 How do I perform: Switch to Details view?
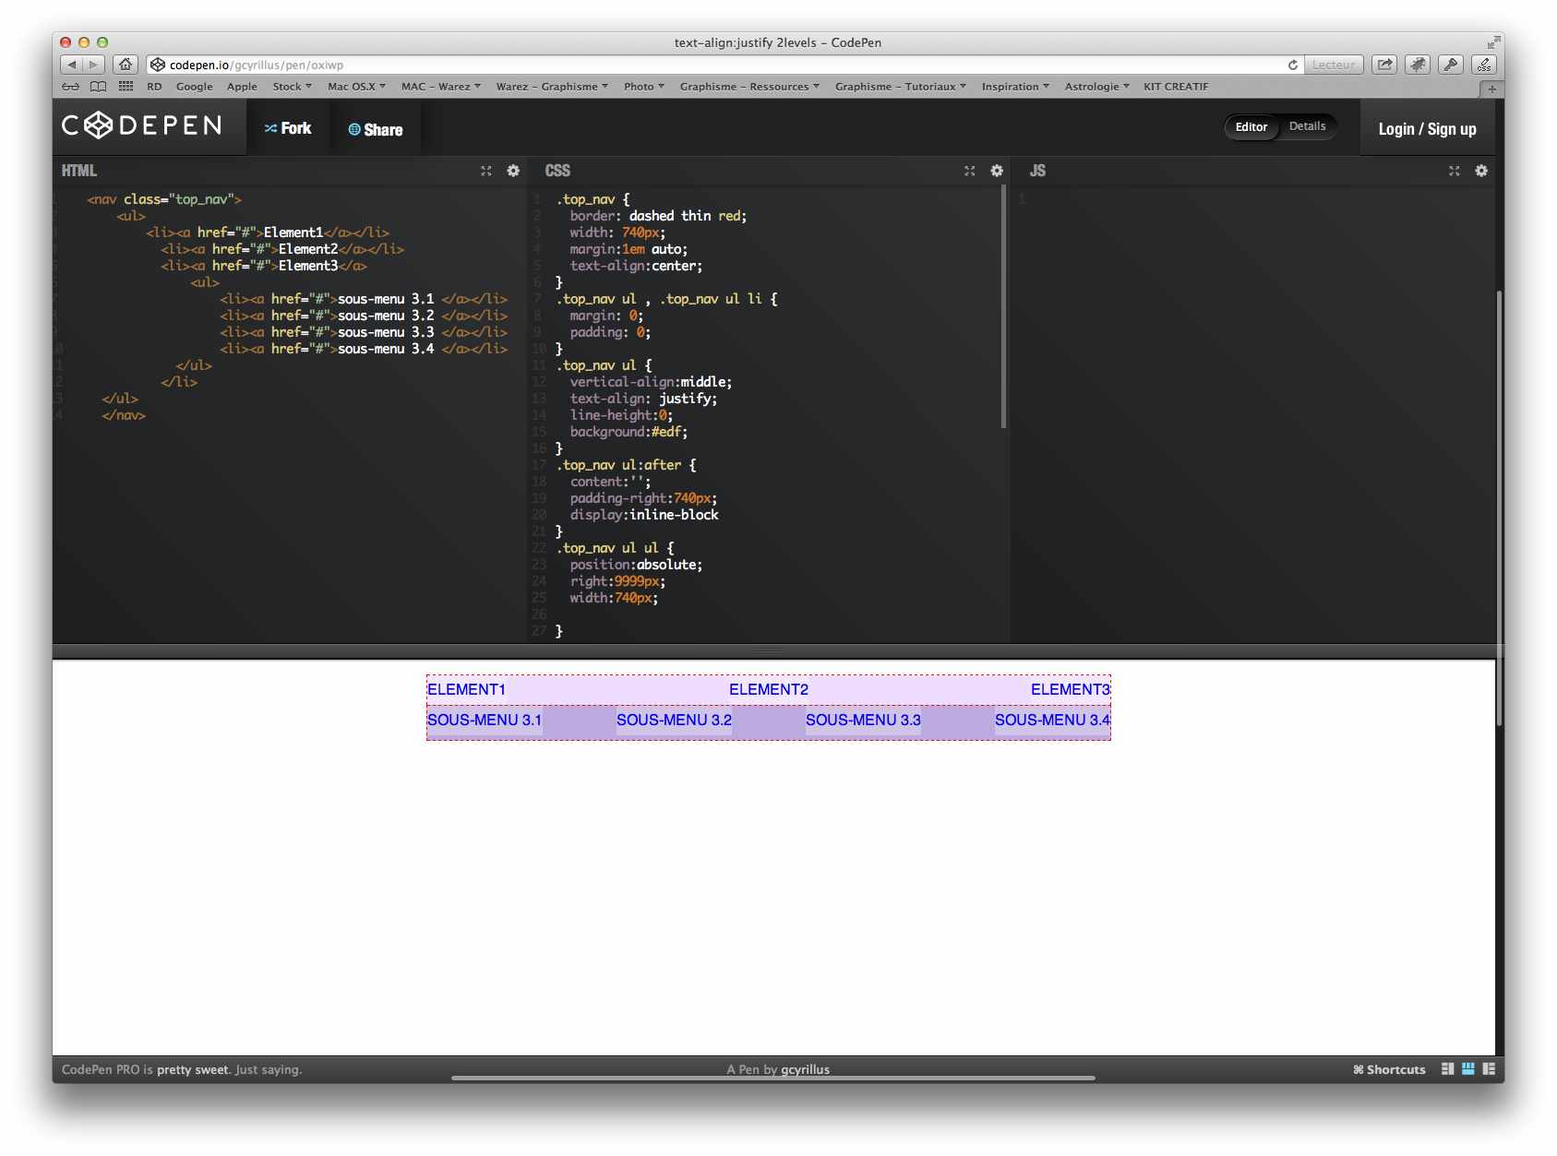(1307, 126)
